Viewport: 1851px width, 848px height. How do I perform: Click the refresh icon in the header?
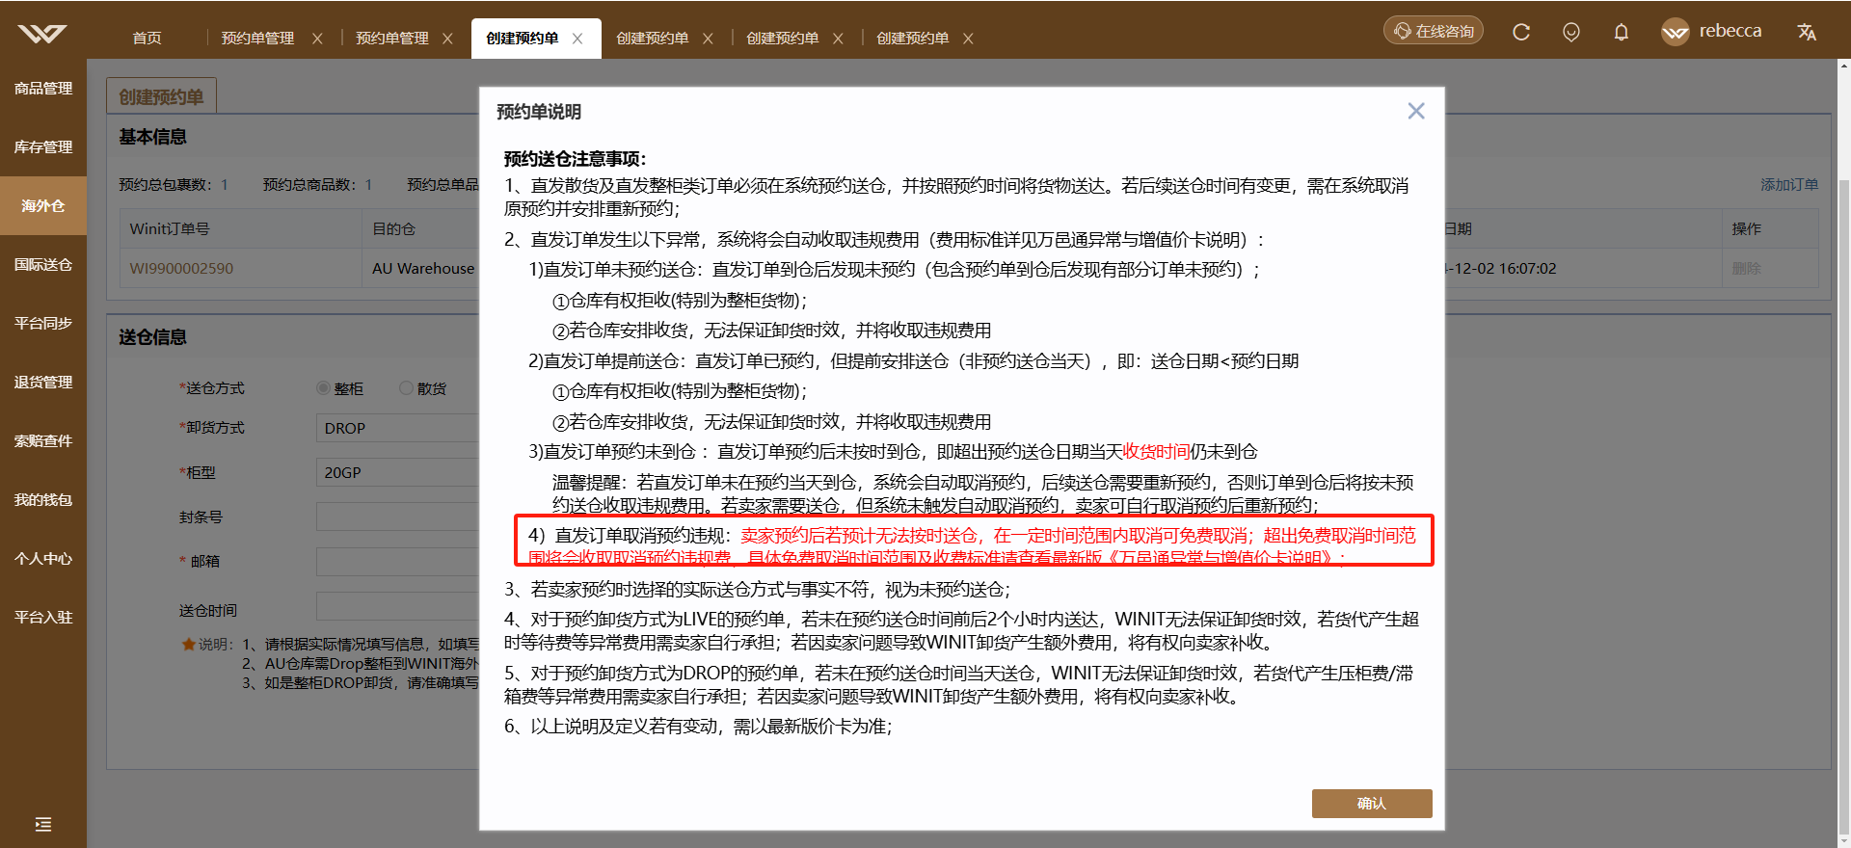point(1521,32)
